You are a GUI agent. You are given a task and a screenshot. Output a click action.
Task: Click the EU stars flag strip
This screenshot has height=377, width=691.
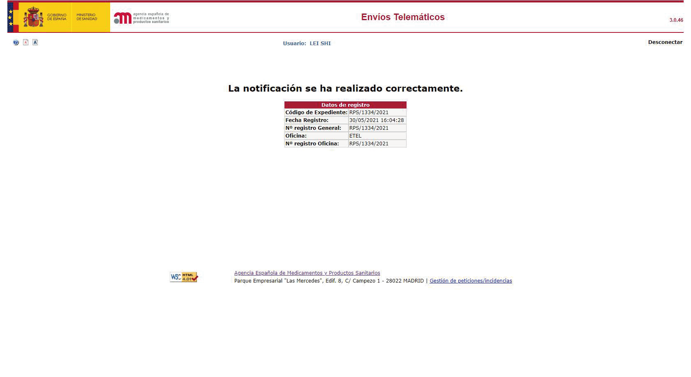coord(11,17)
